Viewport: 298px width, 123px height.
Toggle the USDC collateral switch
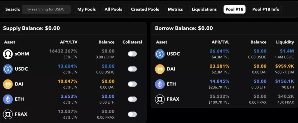[x=132, y=69]
